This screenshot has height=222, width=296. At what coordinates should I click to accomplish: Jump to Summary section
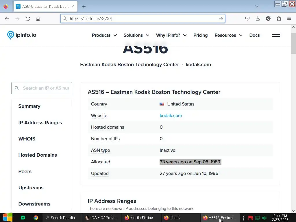coord(29,106)
